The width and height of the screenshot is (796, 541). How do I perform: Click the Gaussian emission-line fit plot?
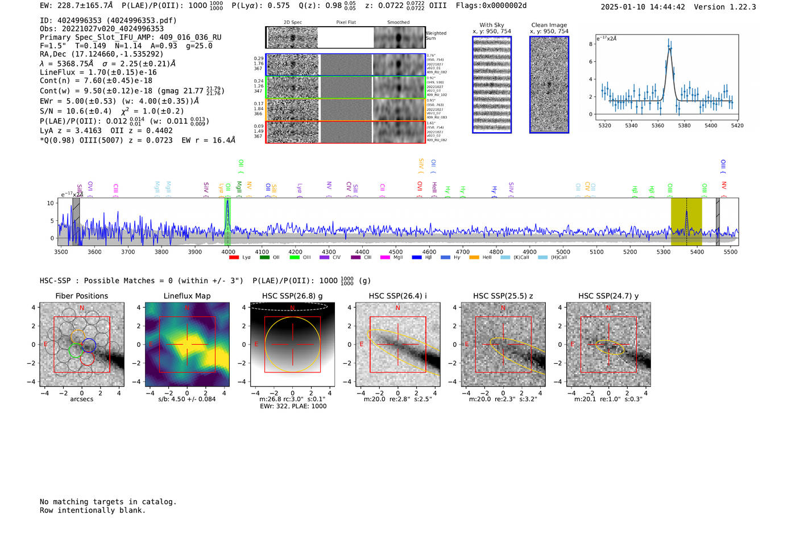click(x=666, y=77)
